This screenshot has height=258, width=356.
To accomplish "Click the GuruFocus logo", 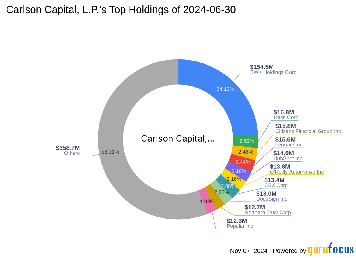I will click(x=330, y=251).
